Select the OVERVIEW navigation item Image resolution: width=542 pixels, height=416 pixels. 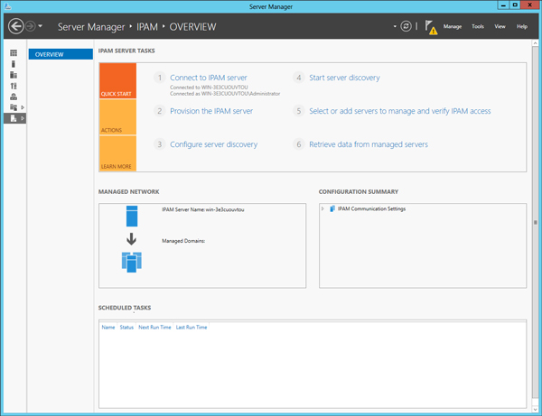coord(61,54)
